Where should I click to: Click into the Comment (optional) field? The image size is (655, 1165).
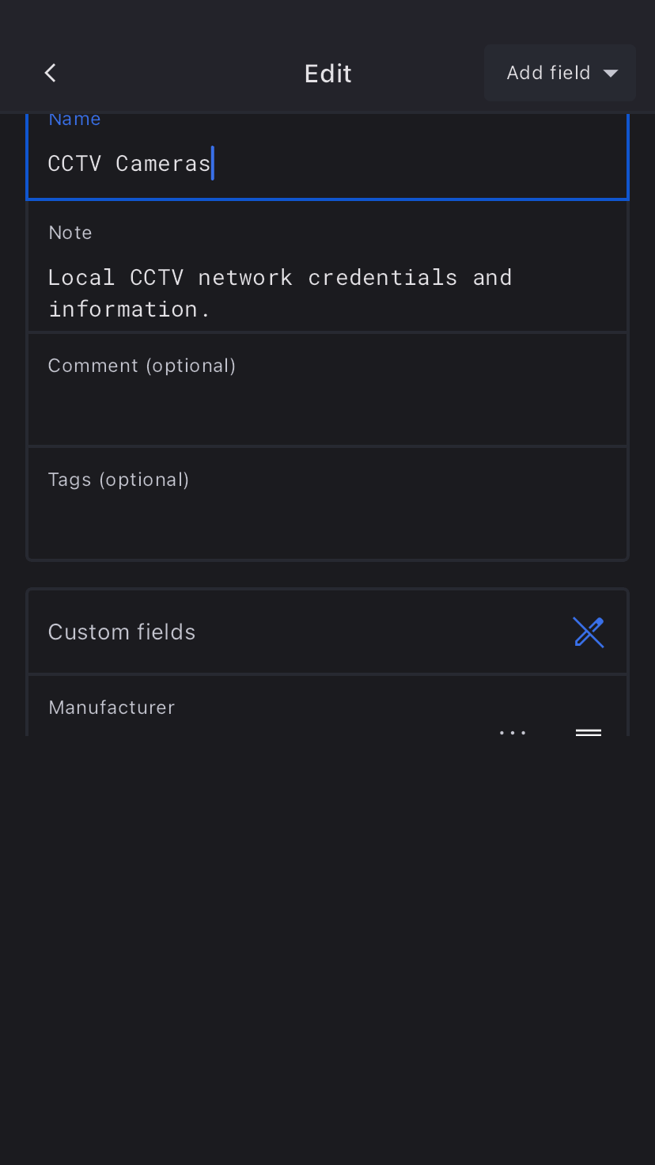[x=327, y=404]
